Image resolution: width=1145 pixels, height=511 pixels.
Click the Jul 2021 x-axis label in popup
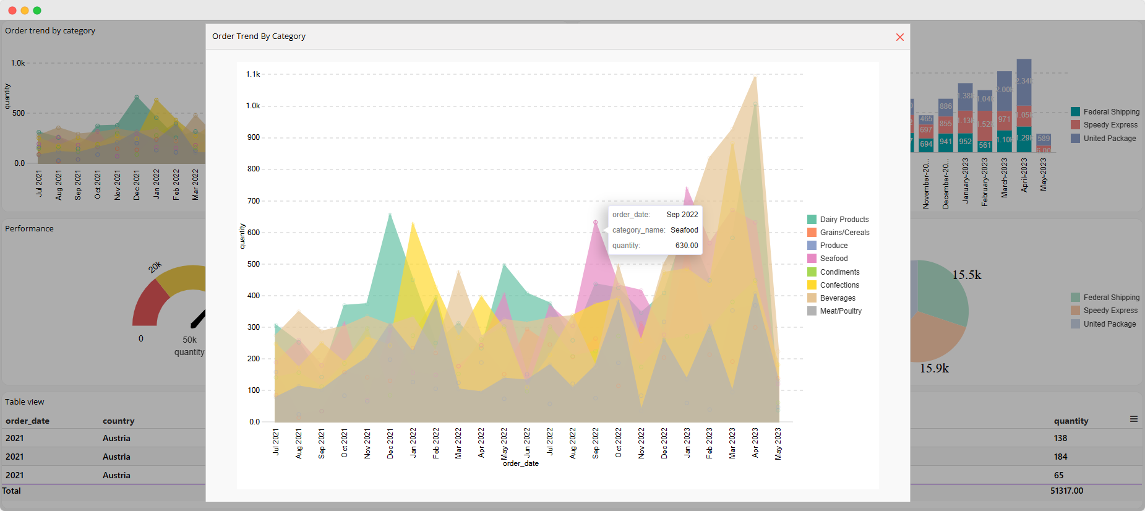click(x=276, y=442)
